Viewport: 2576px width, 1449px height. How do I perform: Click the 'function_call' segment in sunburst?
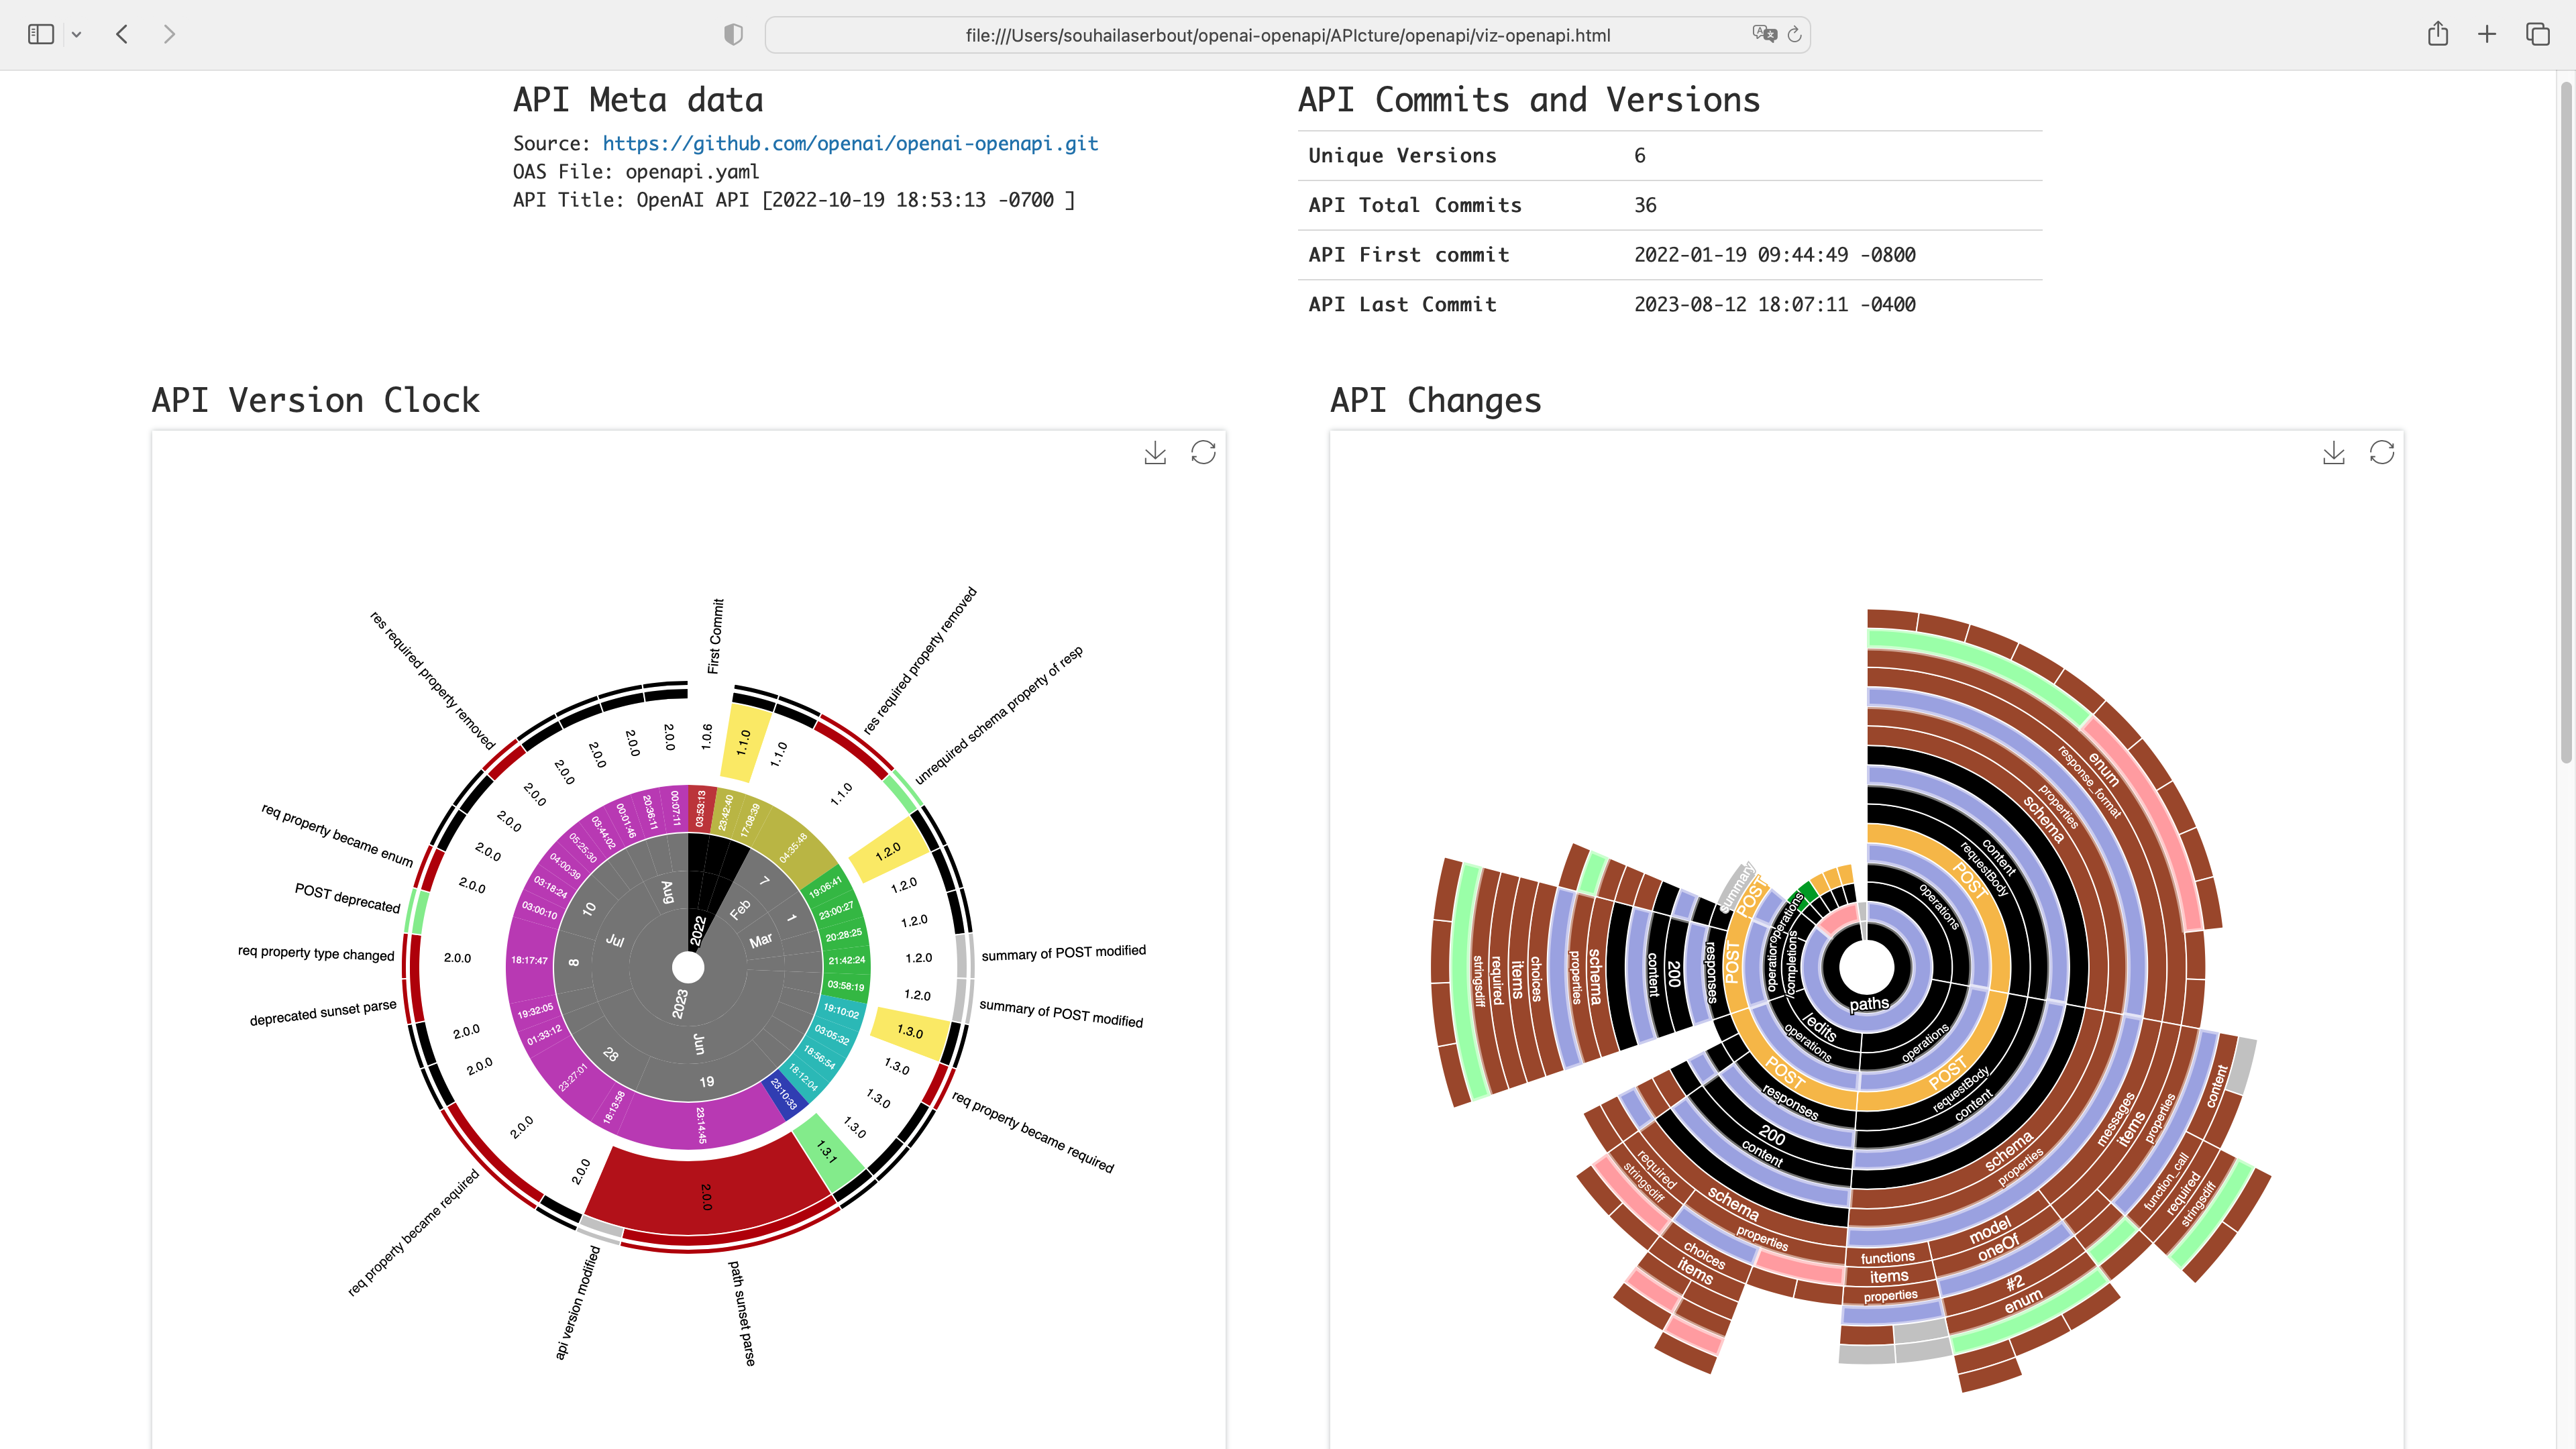[x=2166, y=1181]
